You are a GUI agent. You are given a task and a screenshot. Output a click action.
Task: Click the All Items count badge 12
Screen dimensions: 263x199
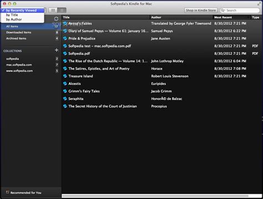pos(56,27)
